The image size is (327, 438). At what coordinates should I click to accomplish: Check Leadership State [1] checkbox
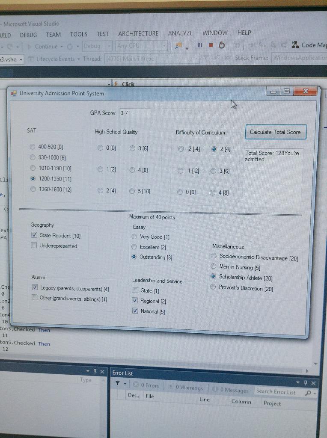point(135,290)
